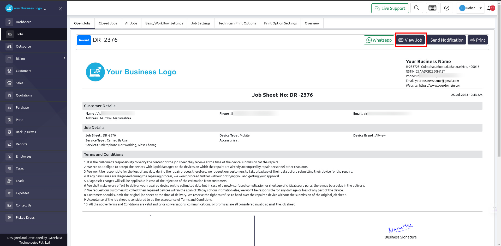Select the Reports menu label

tap(21, 144)
